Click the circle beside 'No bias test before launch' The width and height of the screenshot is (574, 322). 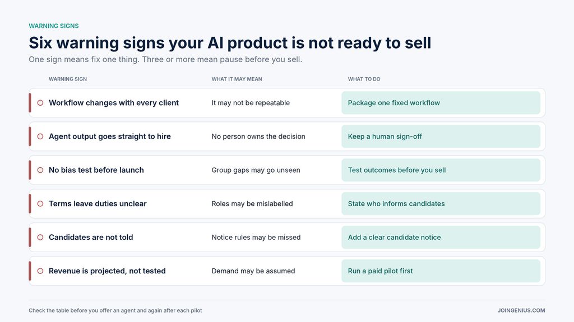point(40,170)
